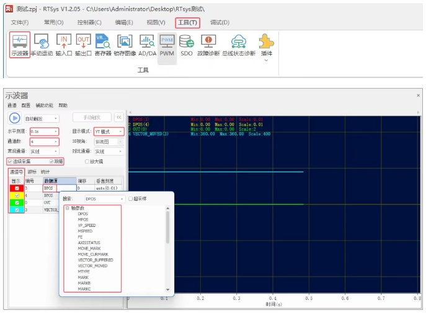
Task: Open the oscilloscope 通道 menu
Action: point(12,105)
